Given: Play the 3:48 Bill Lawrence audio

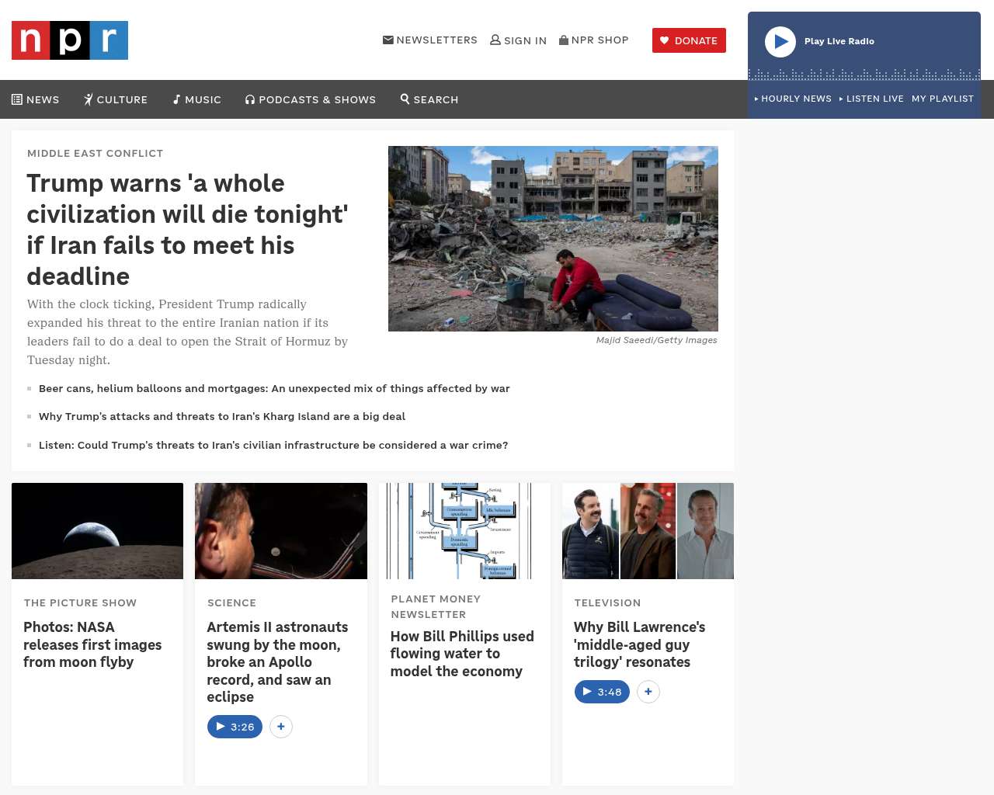Looking at the screenshot, I should [x=602, y=692].
